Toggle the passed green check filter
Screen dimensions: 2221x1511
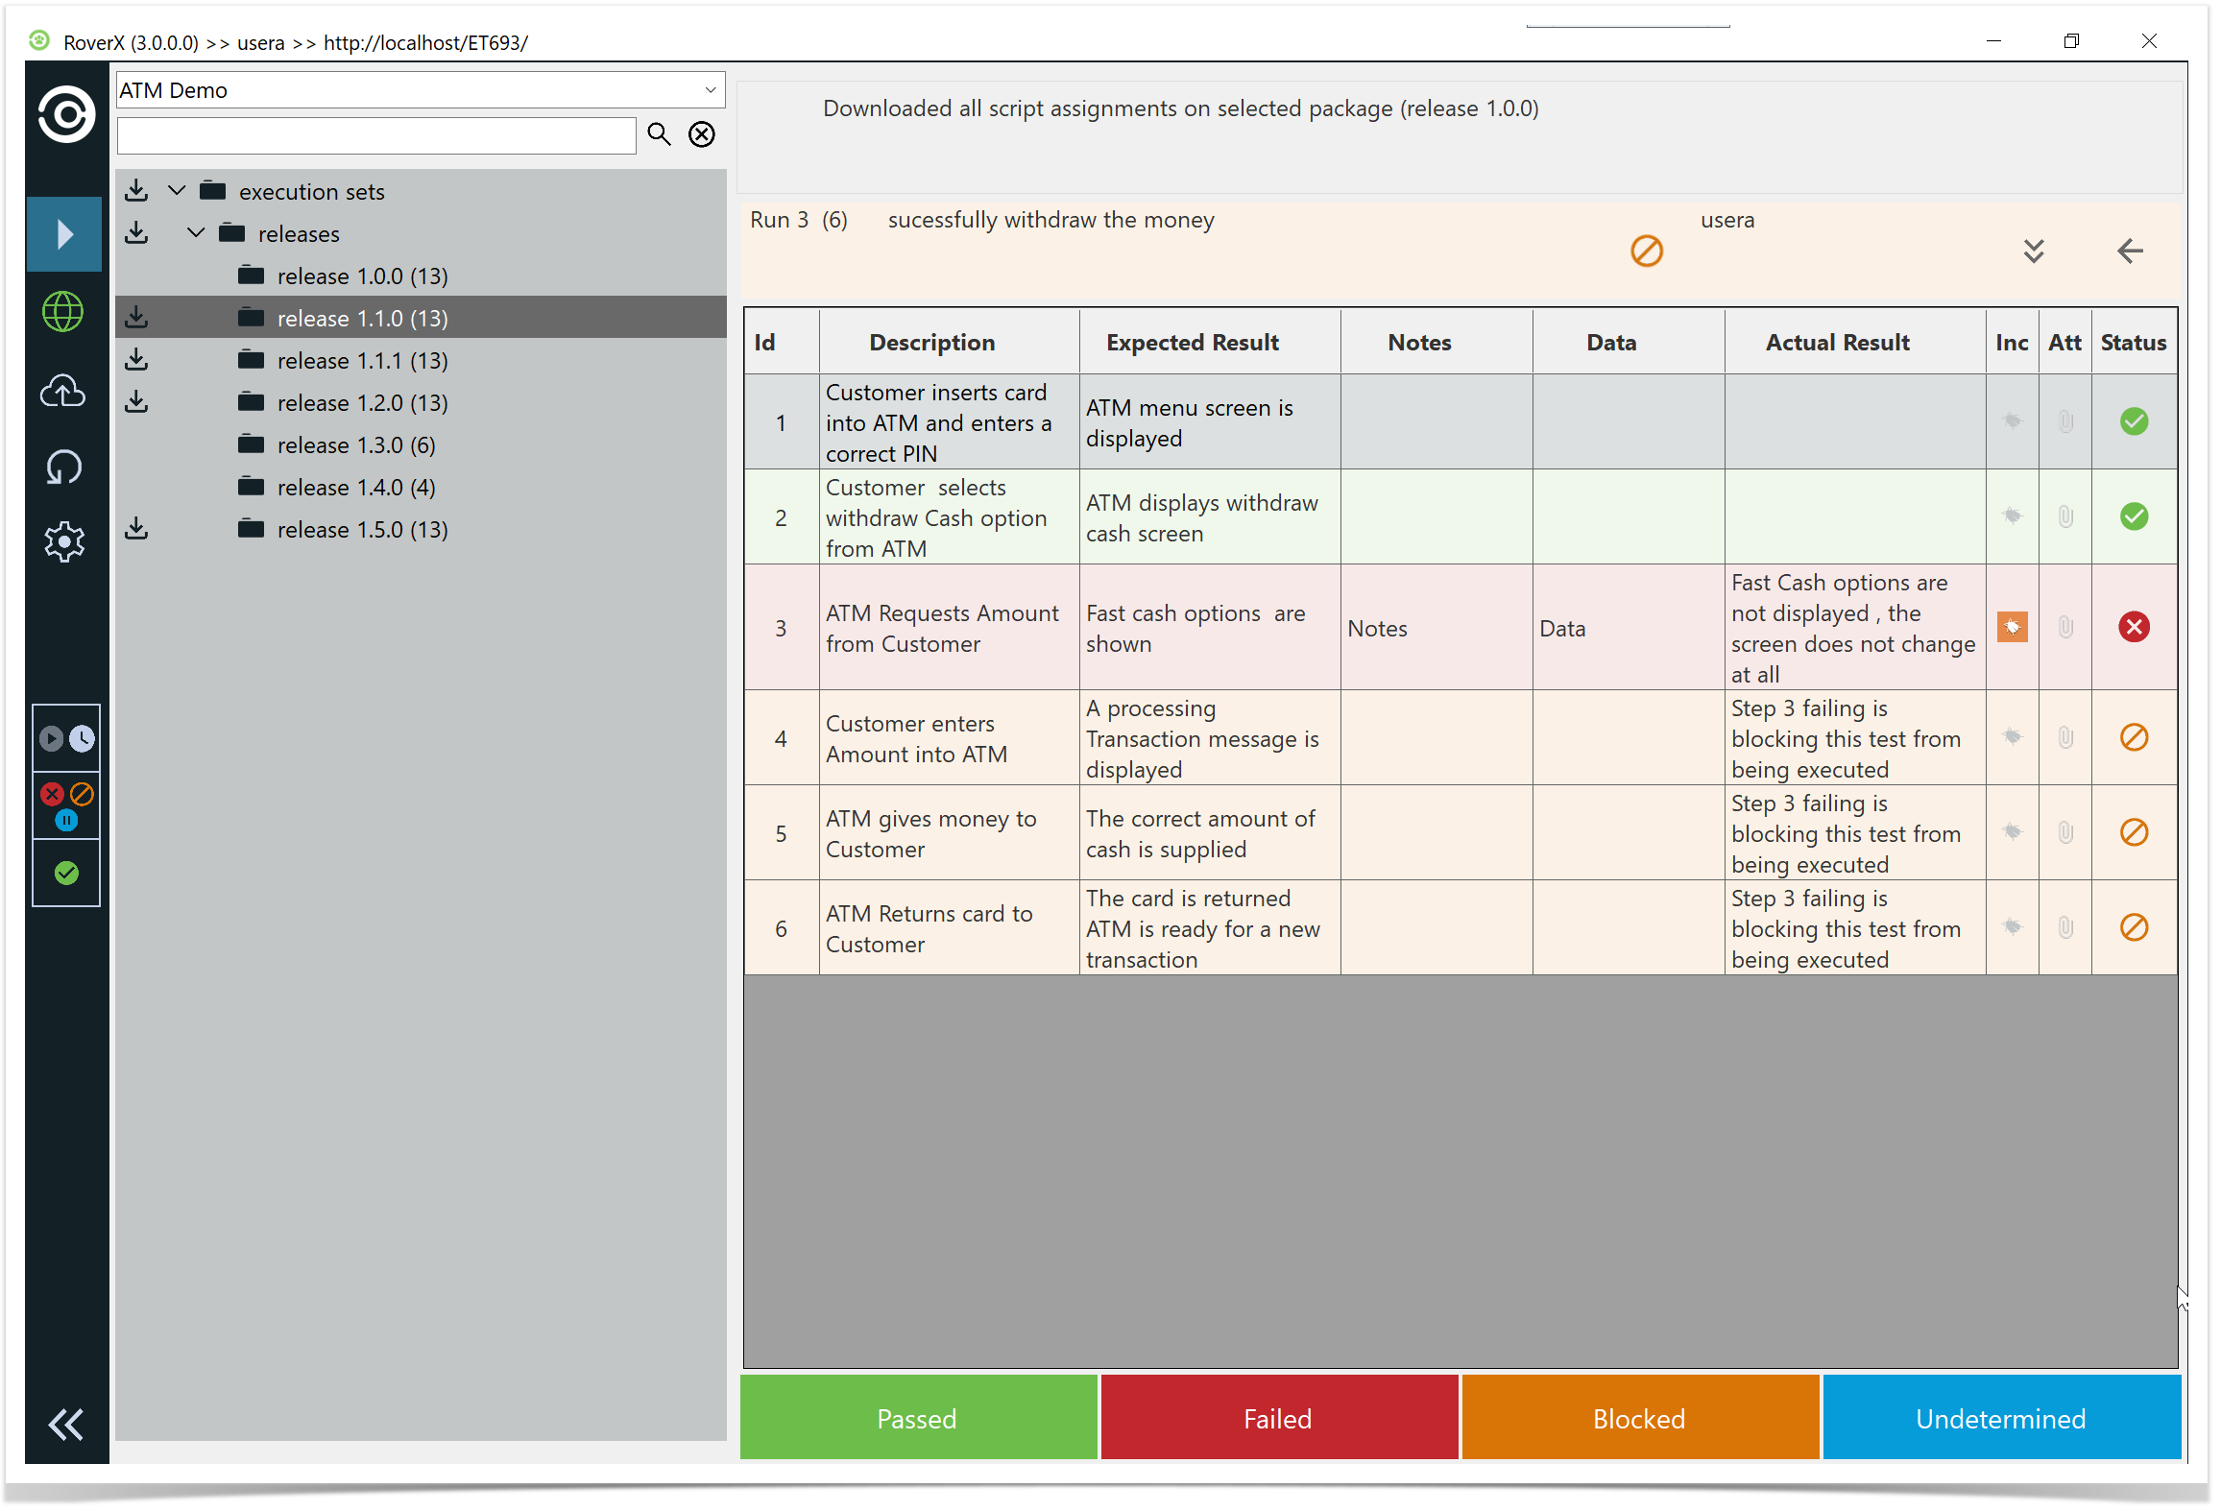coord(66,873)
